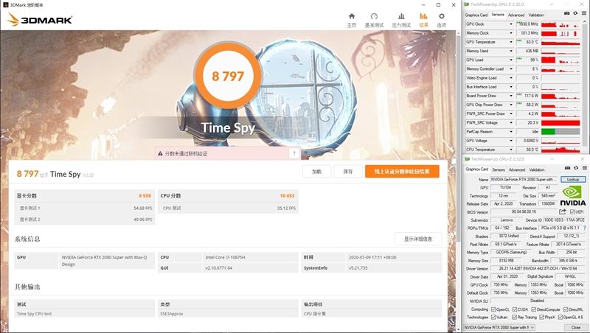Open GPU Temperature sensor dropdown arrow
Viewport: 590px width, 333px height.
[x=511, y=42]
